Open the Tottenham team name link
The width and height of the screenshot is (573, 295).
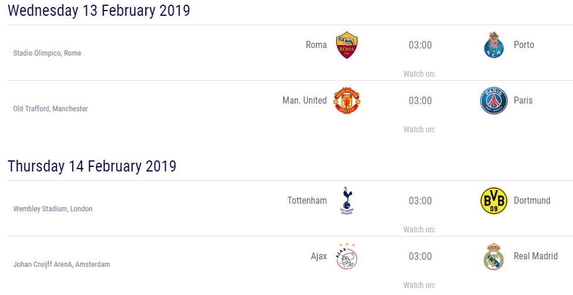[307, 200]
